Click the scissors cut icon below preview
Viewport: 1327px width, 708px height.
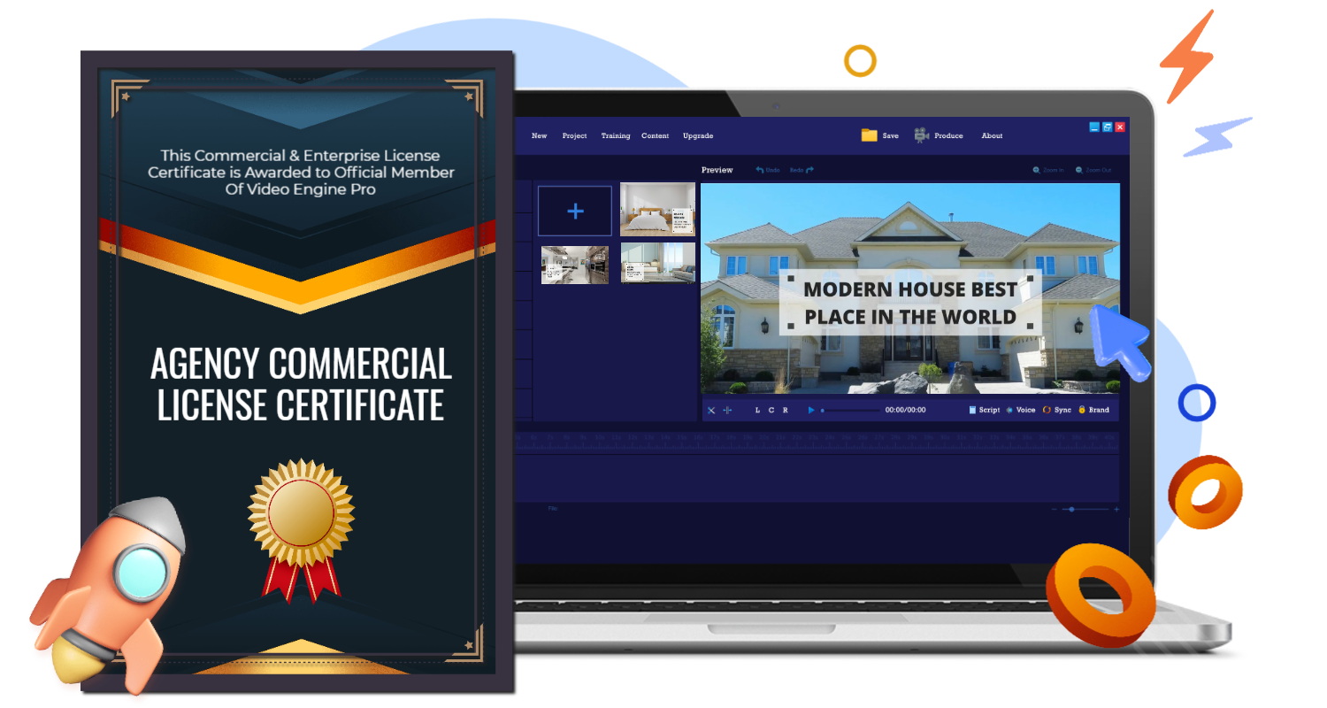[x=711, y=410]
